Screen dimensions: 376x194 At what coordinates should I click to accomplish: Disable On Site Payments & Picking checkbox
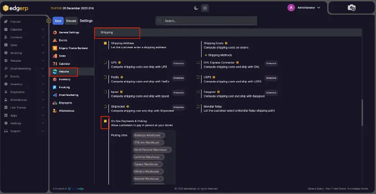(x=105, y=121)
